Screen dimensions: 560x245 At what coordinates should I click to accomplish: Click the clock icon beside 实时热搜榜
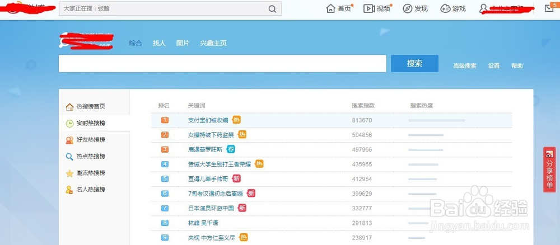[x=69, y=124]
